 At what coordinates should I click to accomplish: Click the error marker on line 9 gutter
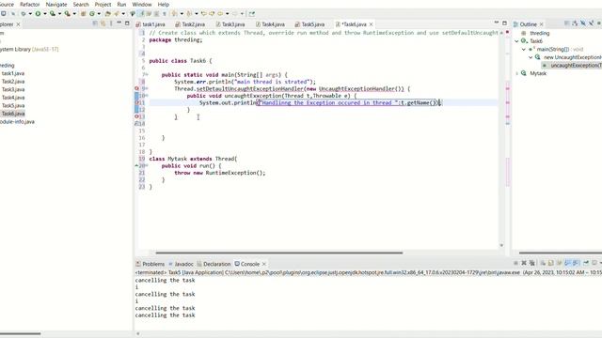pos(136,88)
